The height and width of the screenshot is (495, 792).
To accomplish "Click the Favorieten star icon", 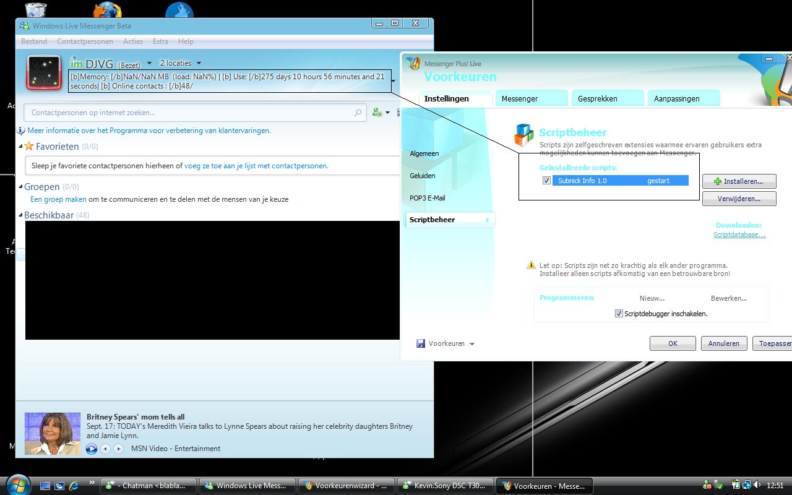I will [28, 147].
